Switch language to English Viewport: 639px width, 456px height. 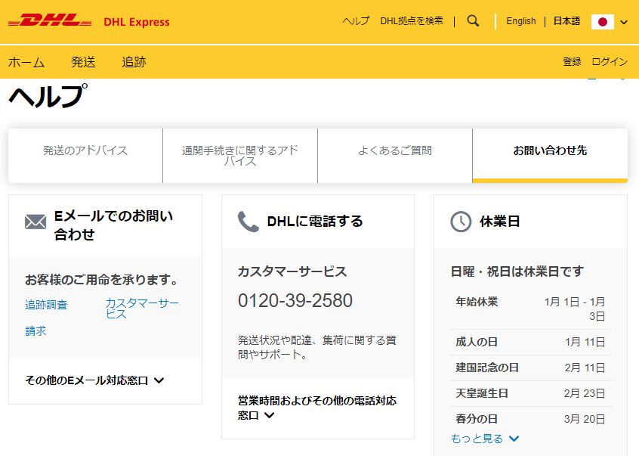[x=521, y=21]
